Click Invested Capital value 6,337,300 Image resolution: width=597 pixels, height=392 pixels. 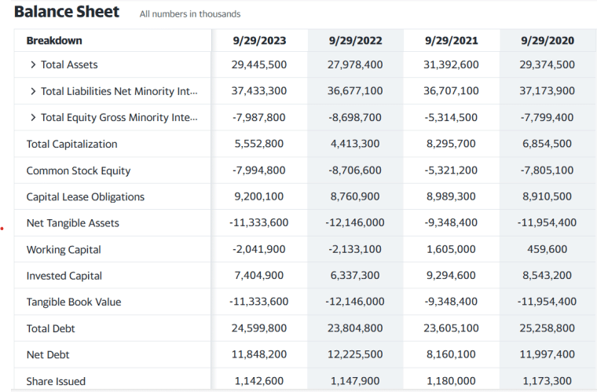click(x=355, y=275)
